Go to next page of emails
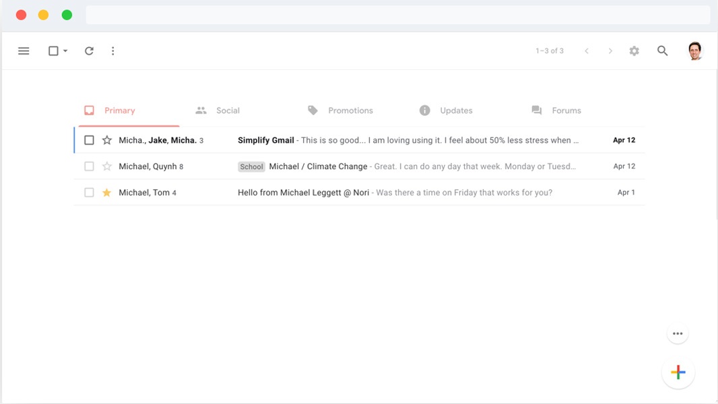 610,51
